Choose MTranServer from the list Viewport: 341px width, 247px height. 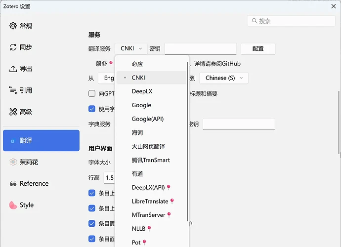coord(151,215)
